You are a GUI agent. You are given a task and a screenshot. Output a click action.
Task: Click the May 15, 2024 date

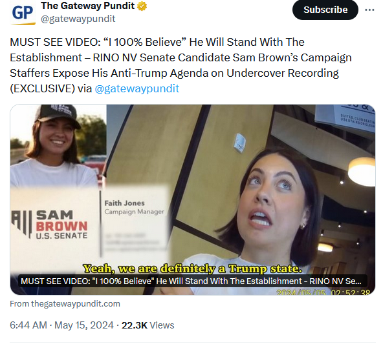click(x=84, y=325)
